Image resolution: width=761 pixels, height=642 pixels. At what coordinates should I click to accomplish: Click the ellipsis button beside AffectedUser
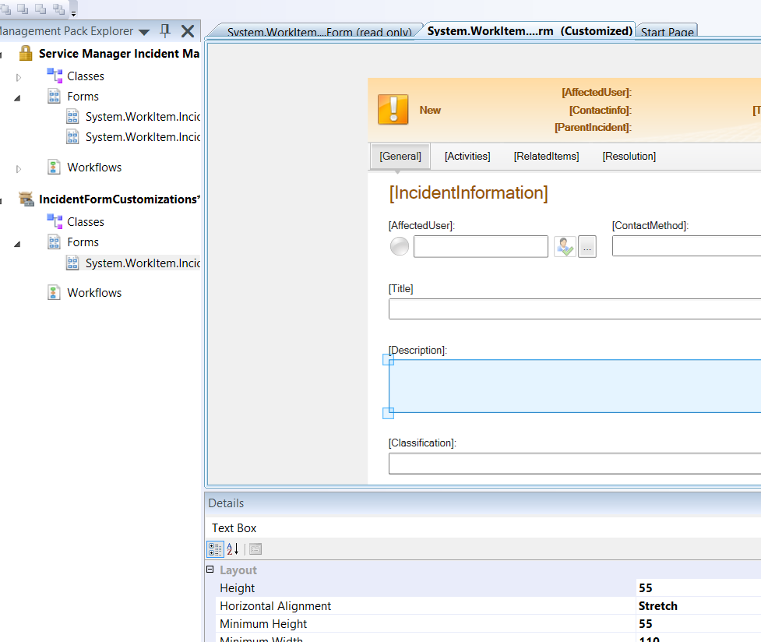tap(587, 247)
